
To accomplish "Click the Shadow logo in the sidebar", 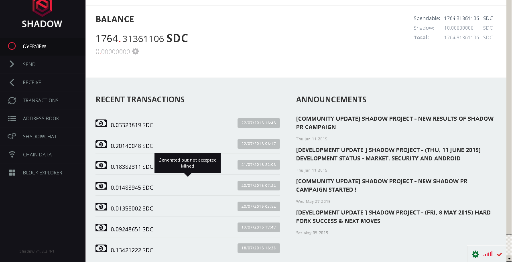I will 42,14.
